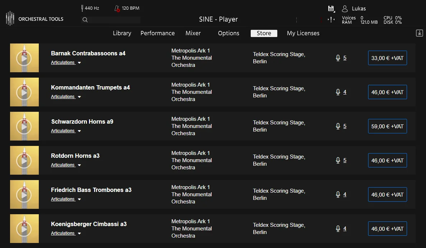
Task: Click microphone icon for Koenigsberger Cimbassi a3
Action: point(338,229)
